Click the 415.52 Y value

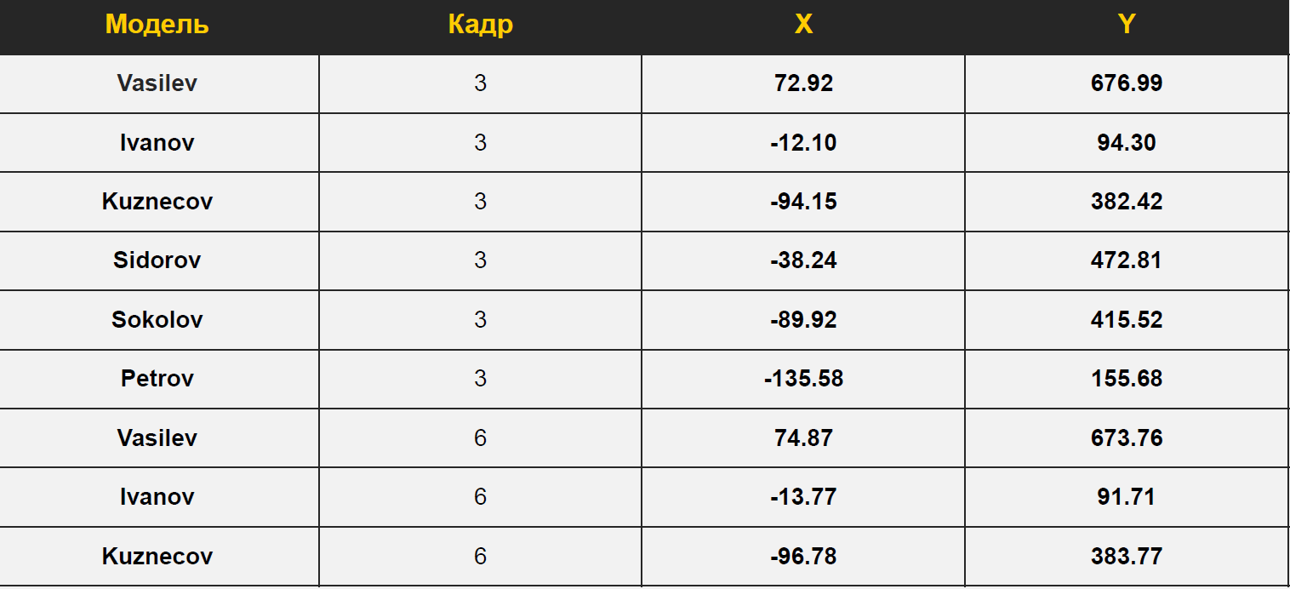tap(1126, 320)
